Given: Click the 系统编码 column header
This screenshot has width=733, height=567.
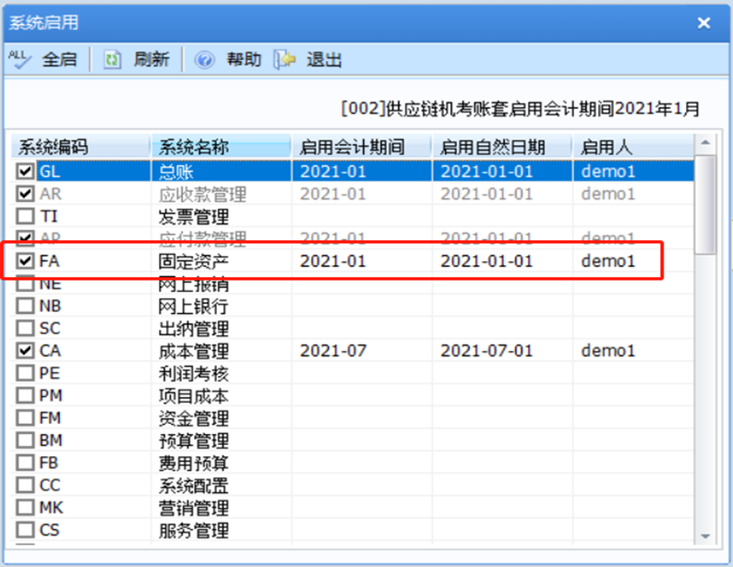Looking at the screenshot, I should click(x=80, y=147).
